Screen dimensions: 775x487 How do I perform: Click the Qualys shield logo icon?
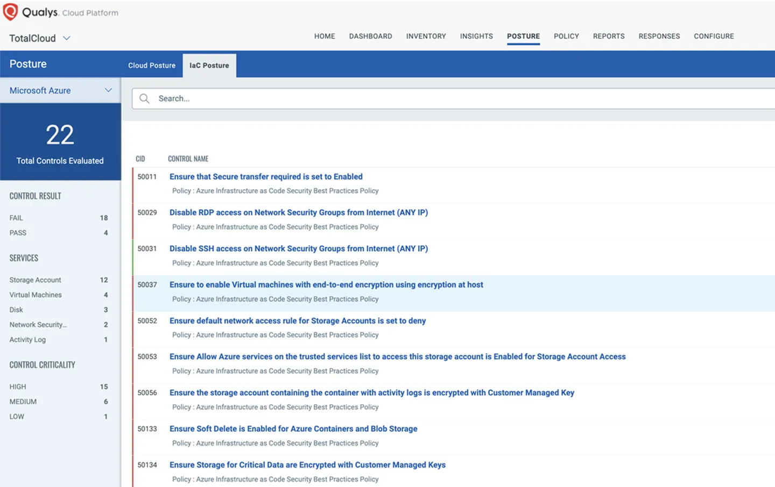pyautogui.click(x=11, y=12)
